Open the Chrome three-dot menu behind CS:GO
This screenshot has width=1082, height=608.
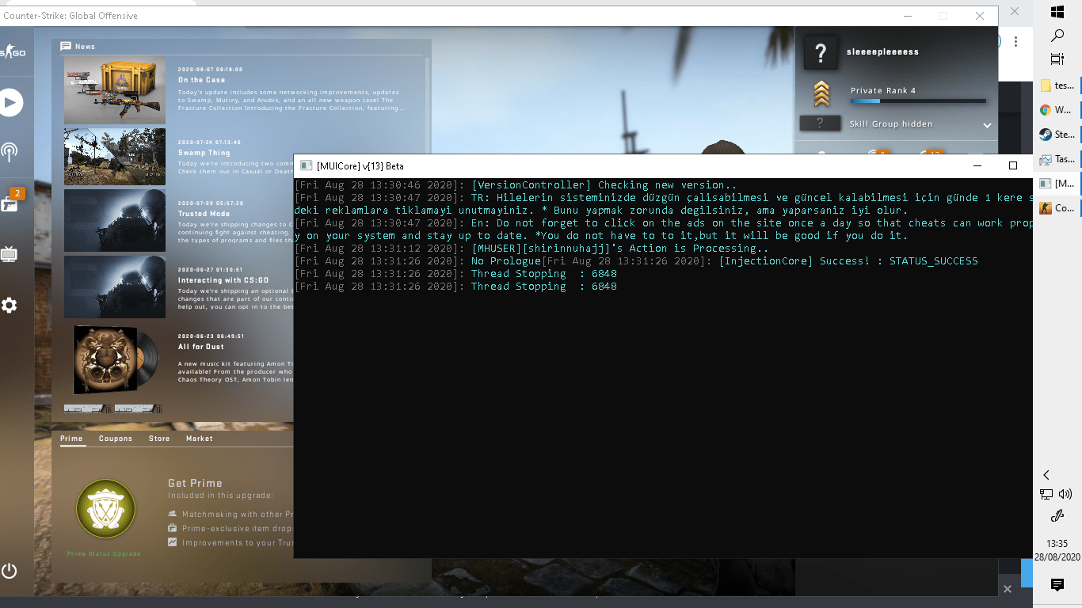coord(1016,41)
